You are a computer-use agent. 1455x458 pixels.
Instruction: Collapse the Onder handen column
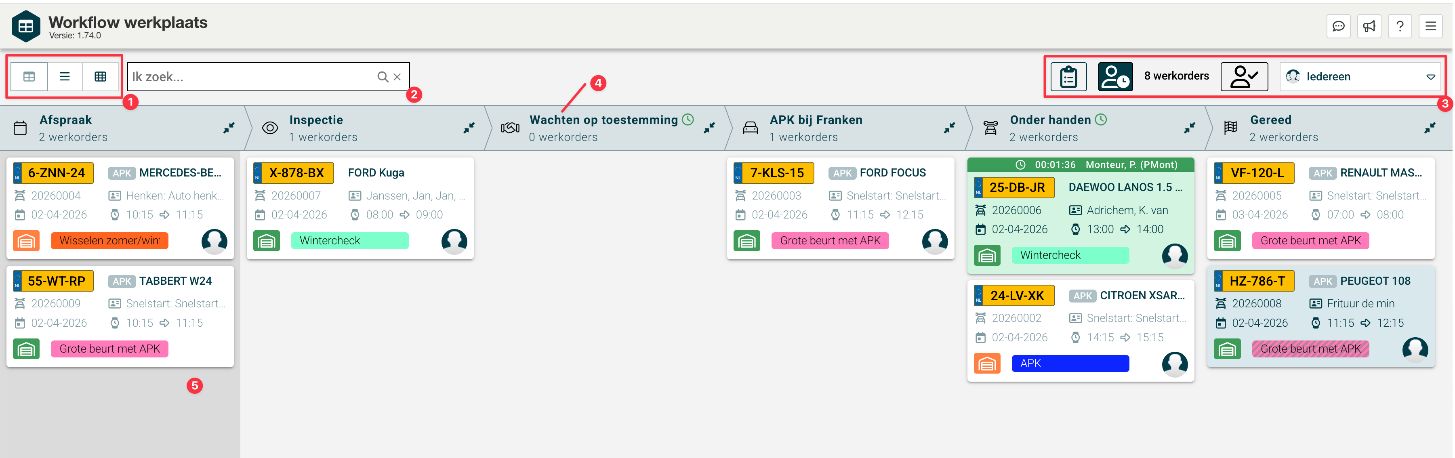coord(1190,128)
